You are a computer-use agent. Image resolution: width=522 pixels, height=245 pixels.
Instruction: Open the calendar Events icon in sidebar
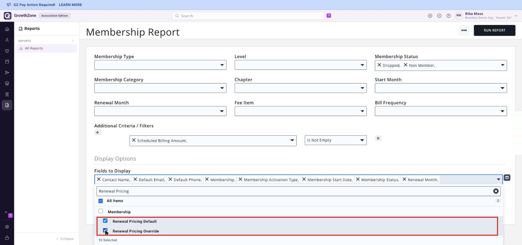click(7, 61)
